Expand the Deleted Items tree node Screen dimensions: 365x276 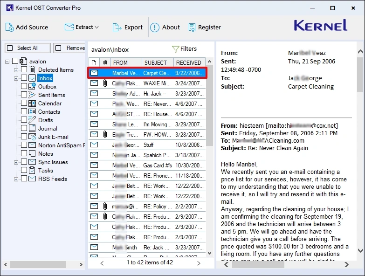click(x=16, y=70)
